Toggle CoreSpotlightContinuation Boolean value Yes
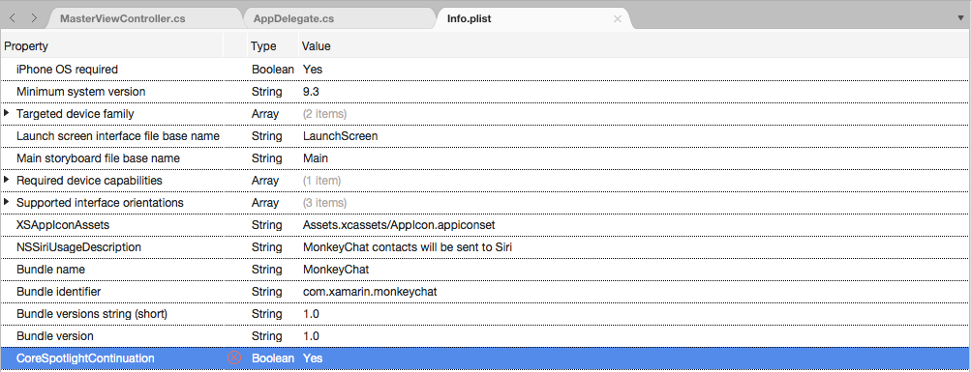Screen dimensions: 971x372 (x=313, y=358)
